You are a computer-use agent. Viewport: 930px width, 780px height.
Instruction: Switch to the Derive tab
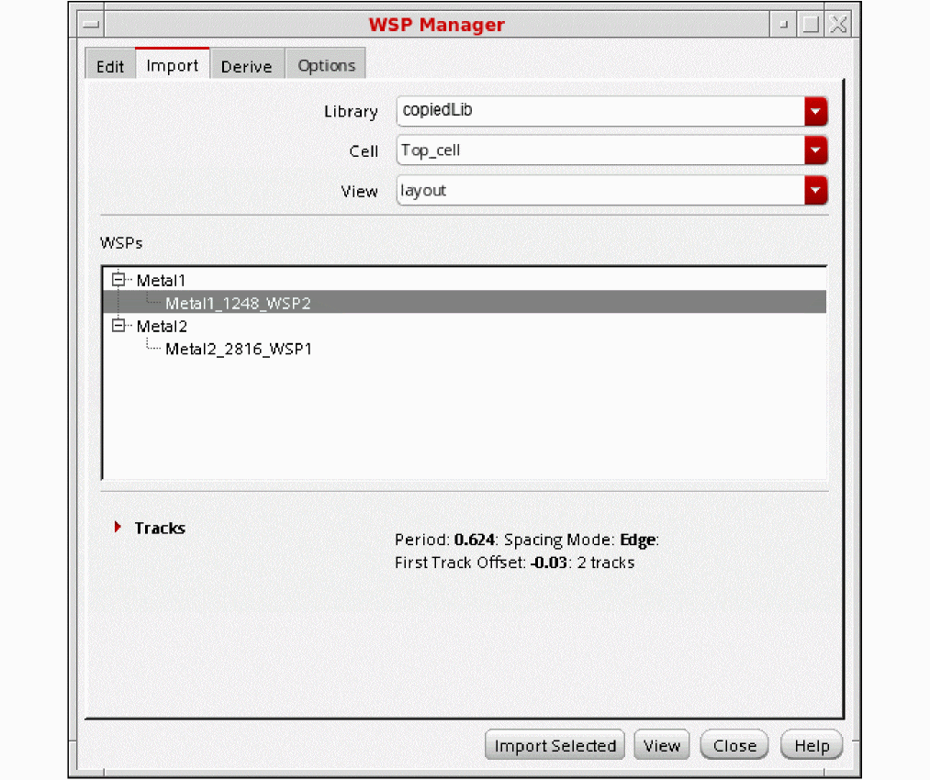pyautogui.click(x=246, y=66)
